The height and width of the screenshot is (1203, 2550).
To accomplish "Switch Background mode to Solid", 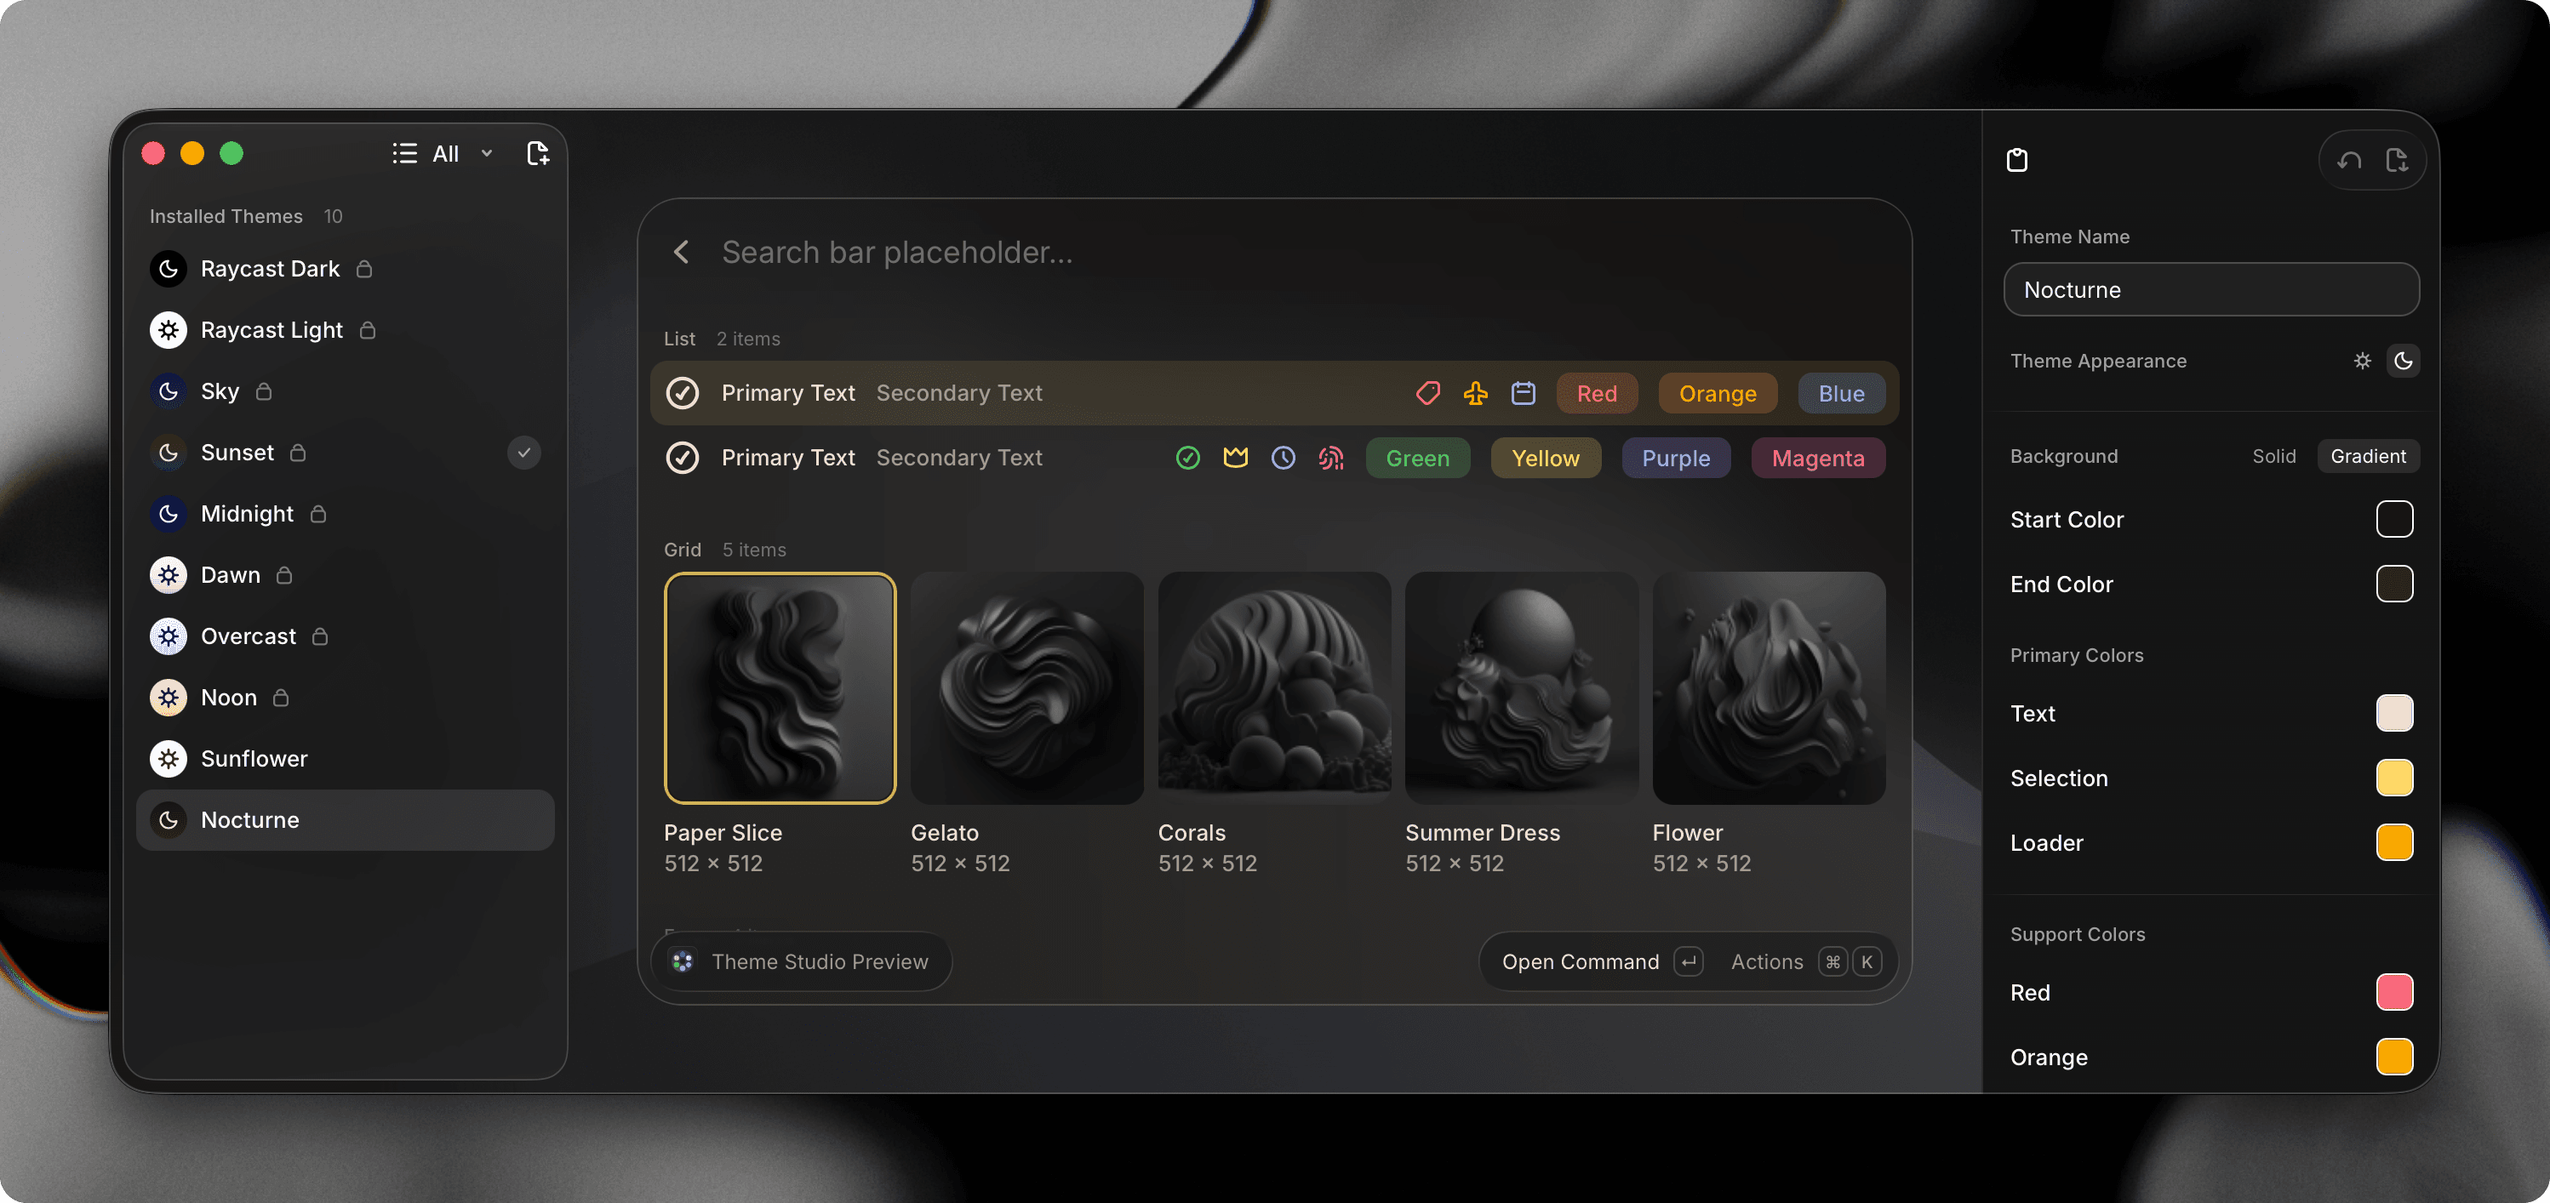I will coord(2274,456).
